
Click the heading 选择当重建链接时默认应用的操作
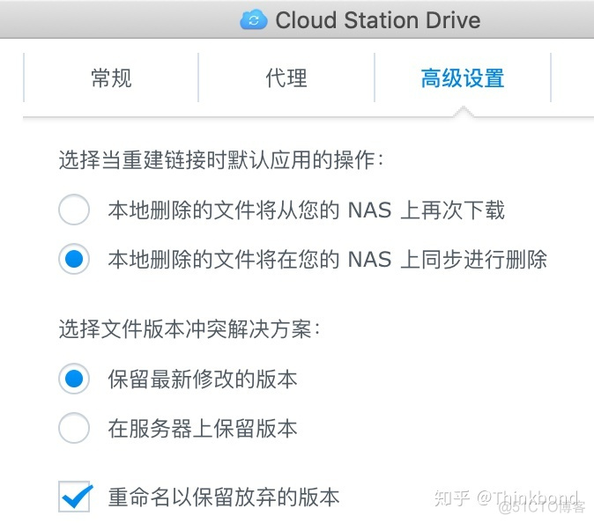click(x=221, y=160)
